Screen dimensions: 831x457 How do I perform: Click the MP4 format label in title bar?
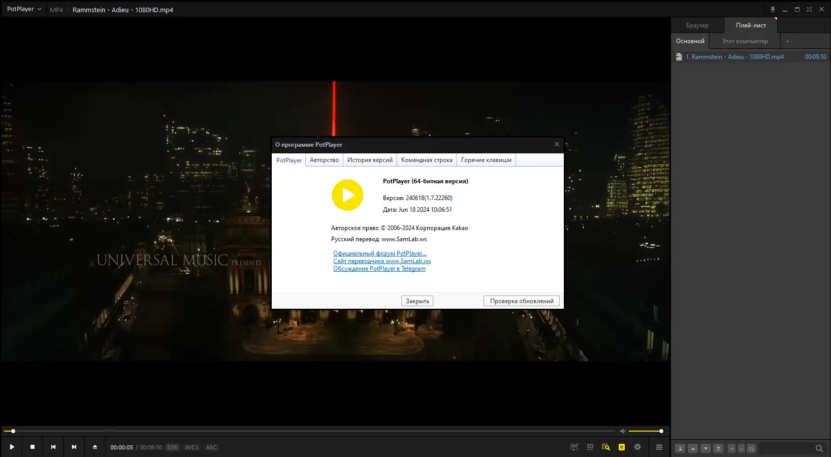click(56, 10)
